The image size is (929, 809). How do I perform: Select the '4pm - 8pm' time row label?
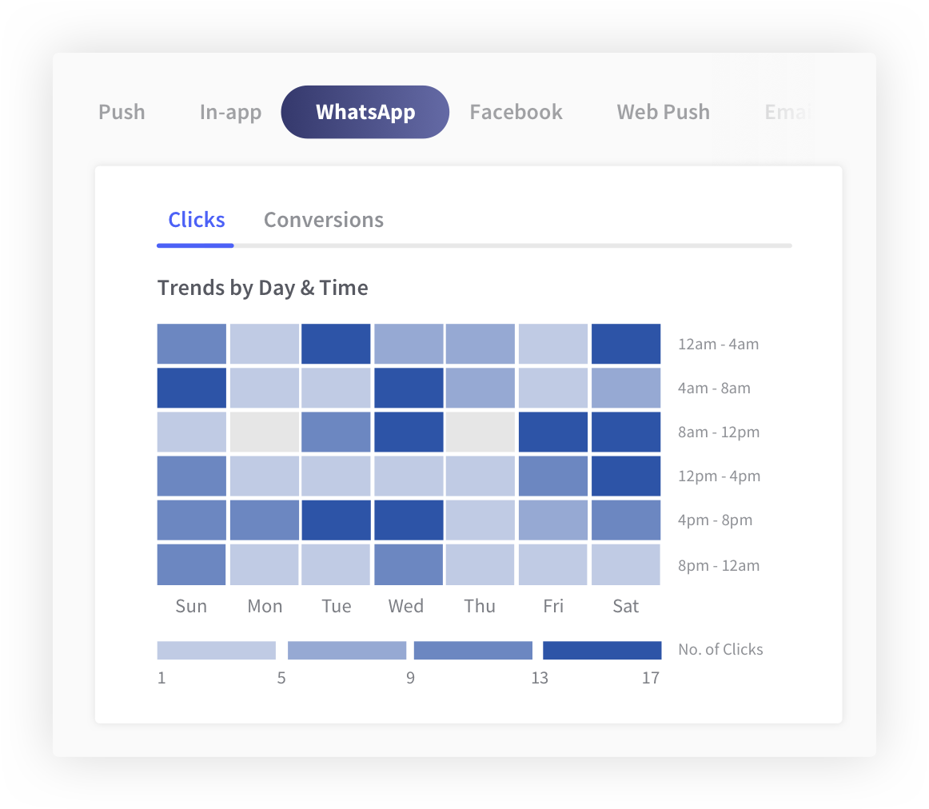coord(715,520)
